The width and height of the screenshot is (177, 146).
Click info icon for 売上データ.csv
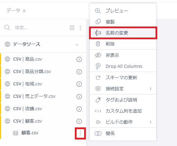pyautogui.click(x=79, y=96)
